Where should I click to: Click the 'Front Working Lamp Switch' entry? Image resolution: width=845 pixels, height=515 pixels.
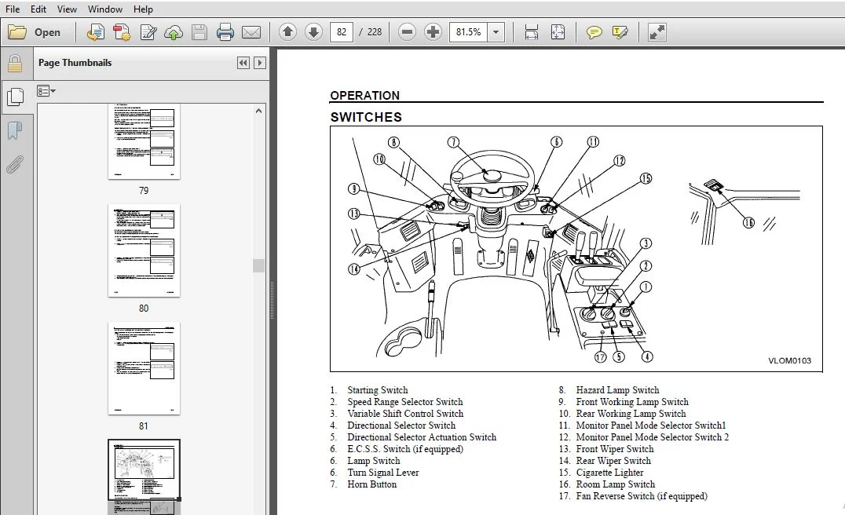click(x=632, y=402)
